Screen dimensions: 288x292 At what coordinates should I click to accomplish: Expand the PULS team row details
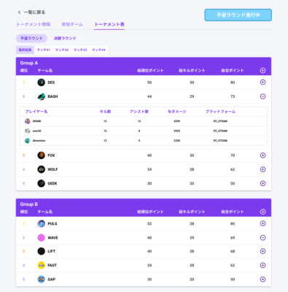coord(262,223)
